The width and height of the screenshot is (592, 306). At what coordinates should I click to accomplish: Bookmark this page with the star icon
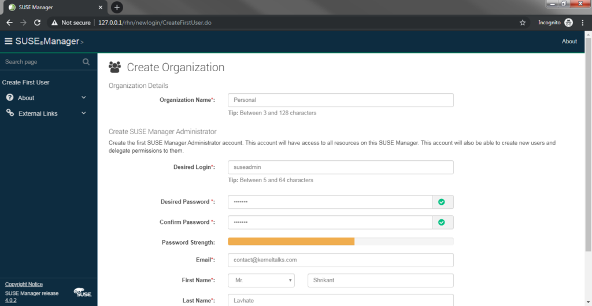pos(523,23)
